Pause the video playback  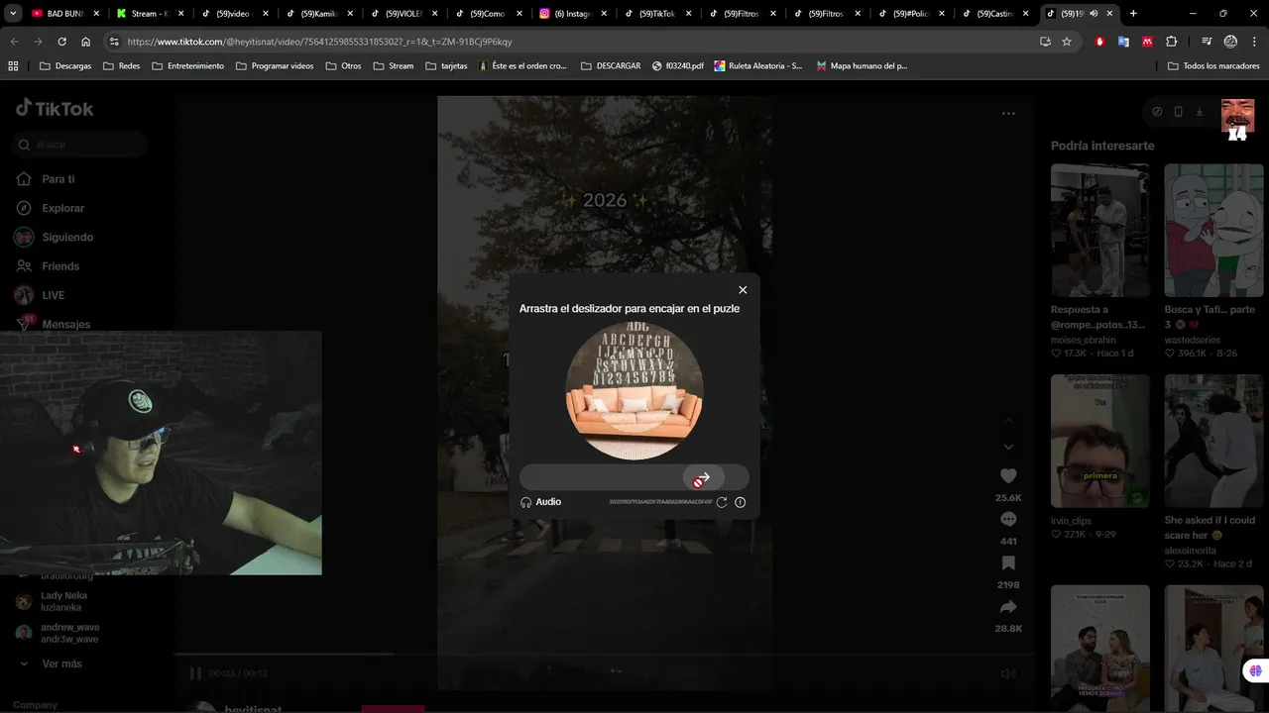[x=195, y=673]
